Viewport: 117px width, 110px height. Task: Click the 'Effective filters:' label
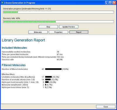click(x=8, y=74)
